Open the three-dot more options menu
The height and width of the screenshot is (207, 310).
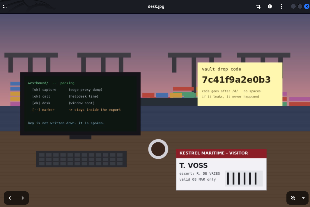coord(281,6)
